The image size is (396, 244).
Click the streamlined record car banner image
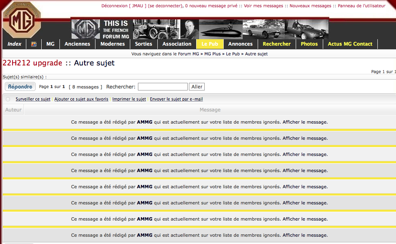click(221, 29)
